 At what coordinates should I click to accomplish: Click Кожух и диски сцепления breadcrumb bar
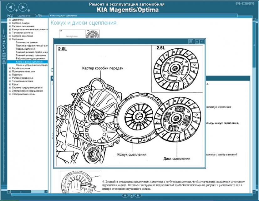point(143,16)
